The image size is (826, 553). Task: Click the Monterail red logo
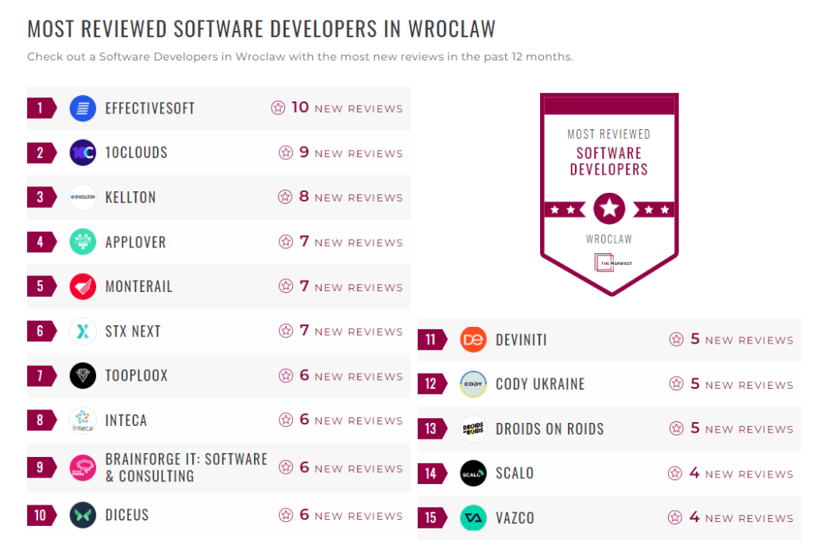[x=81, y=286]
